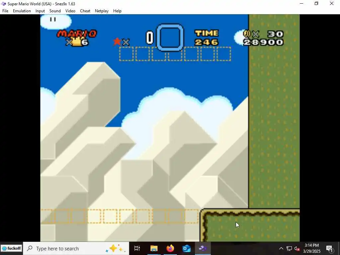This screenshot has width=340, height=255.
Task: Click the network status tray icon
Action: [289, 248]
